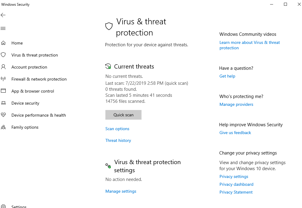
Task: View Threat history
Action: [x=118, y=140]
